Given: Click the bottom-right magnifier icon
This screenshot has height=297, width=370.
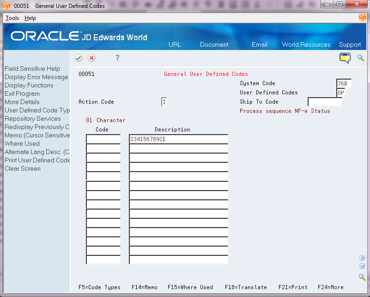Looking at the screenshot, I should 362,277.
